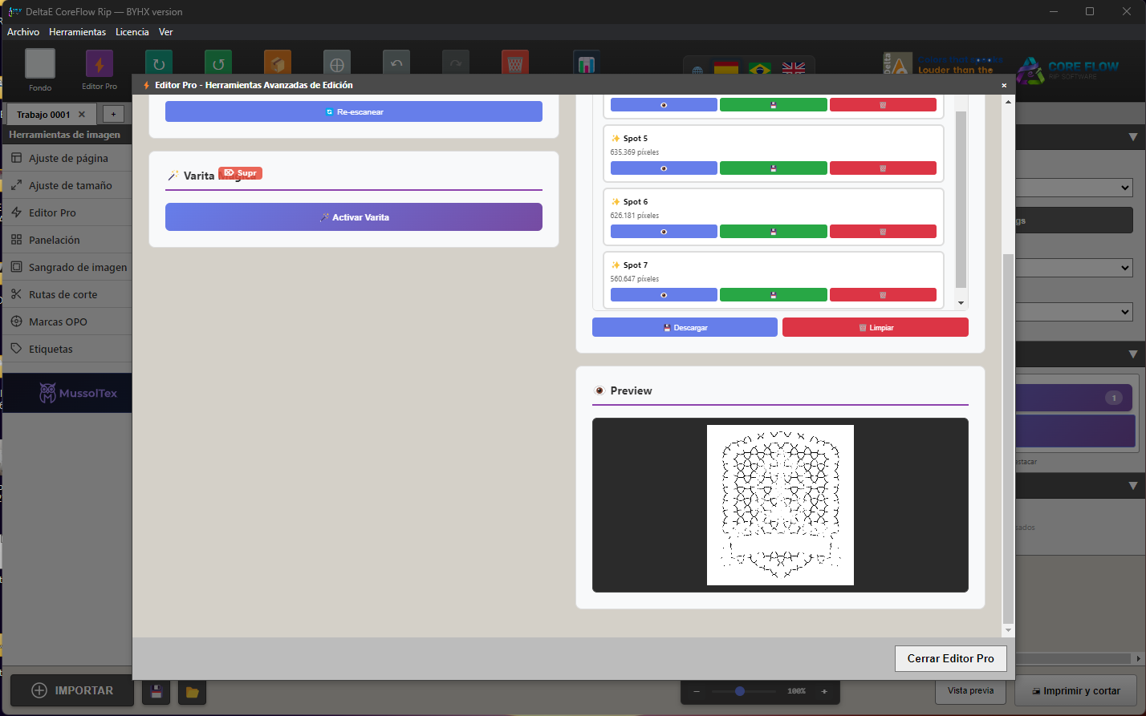Click Cerrar Editor Pro button
The height and width of the screenshot is (716, 1146).
pos(951,658)
